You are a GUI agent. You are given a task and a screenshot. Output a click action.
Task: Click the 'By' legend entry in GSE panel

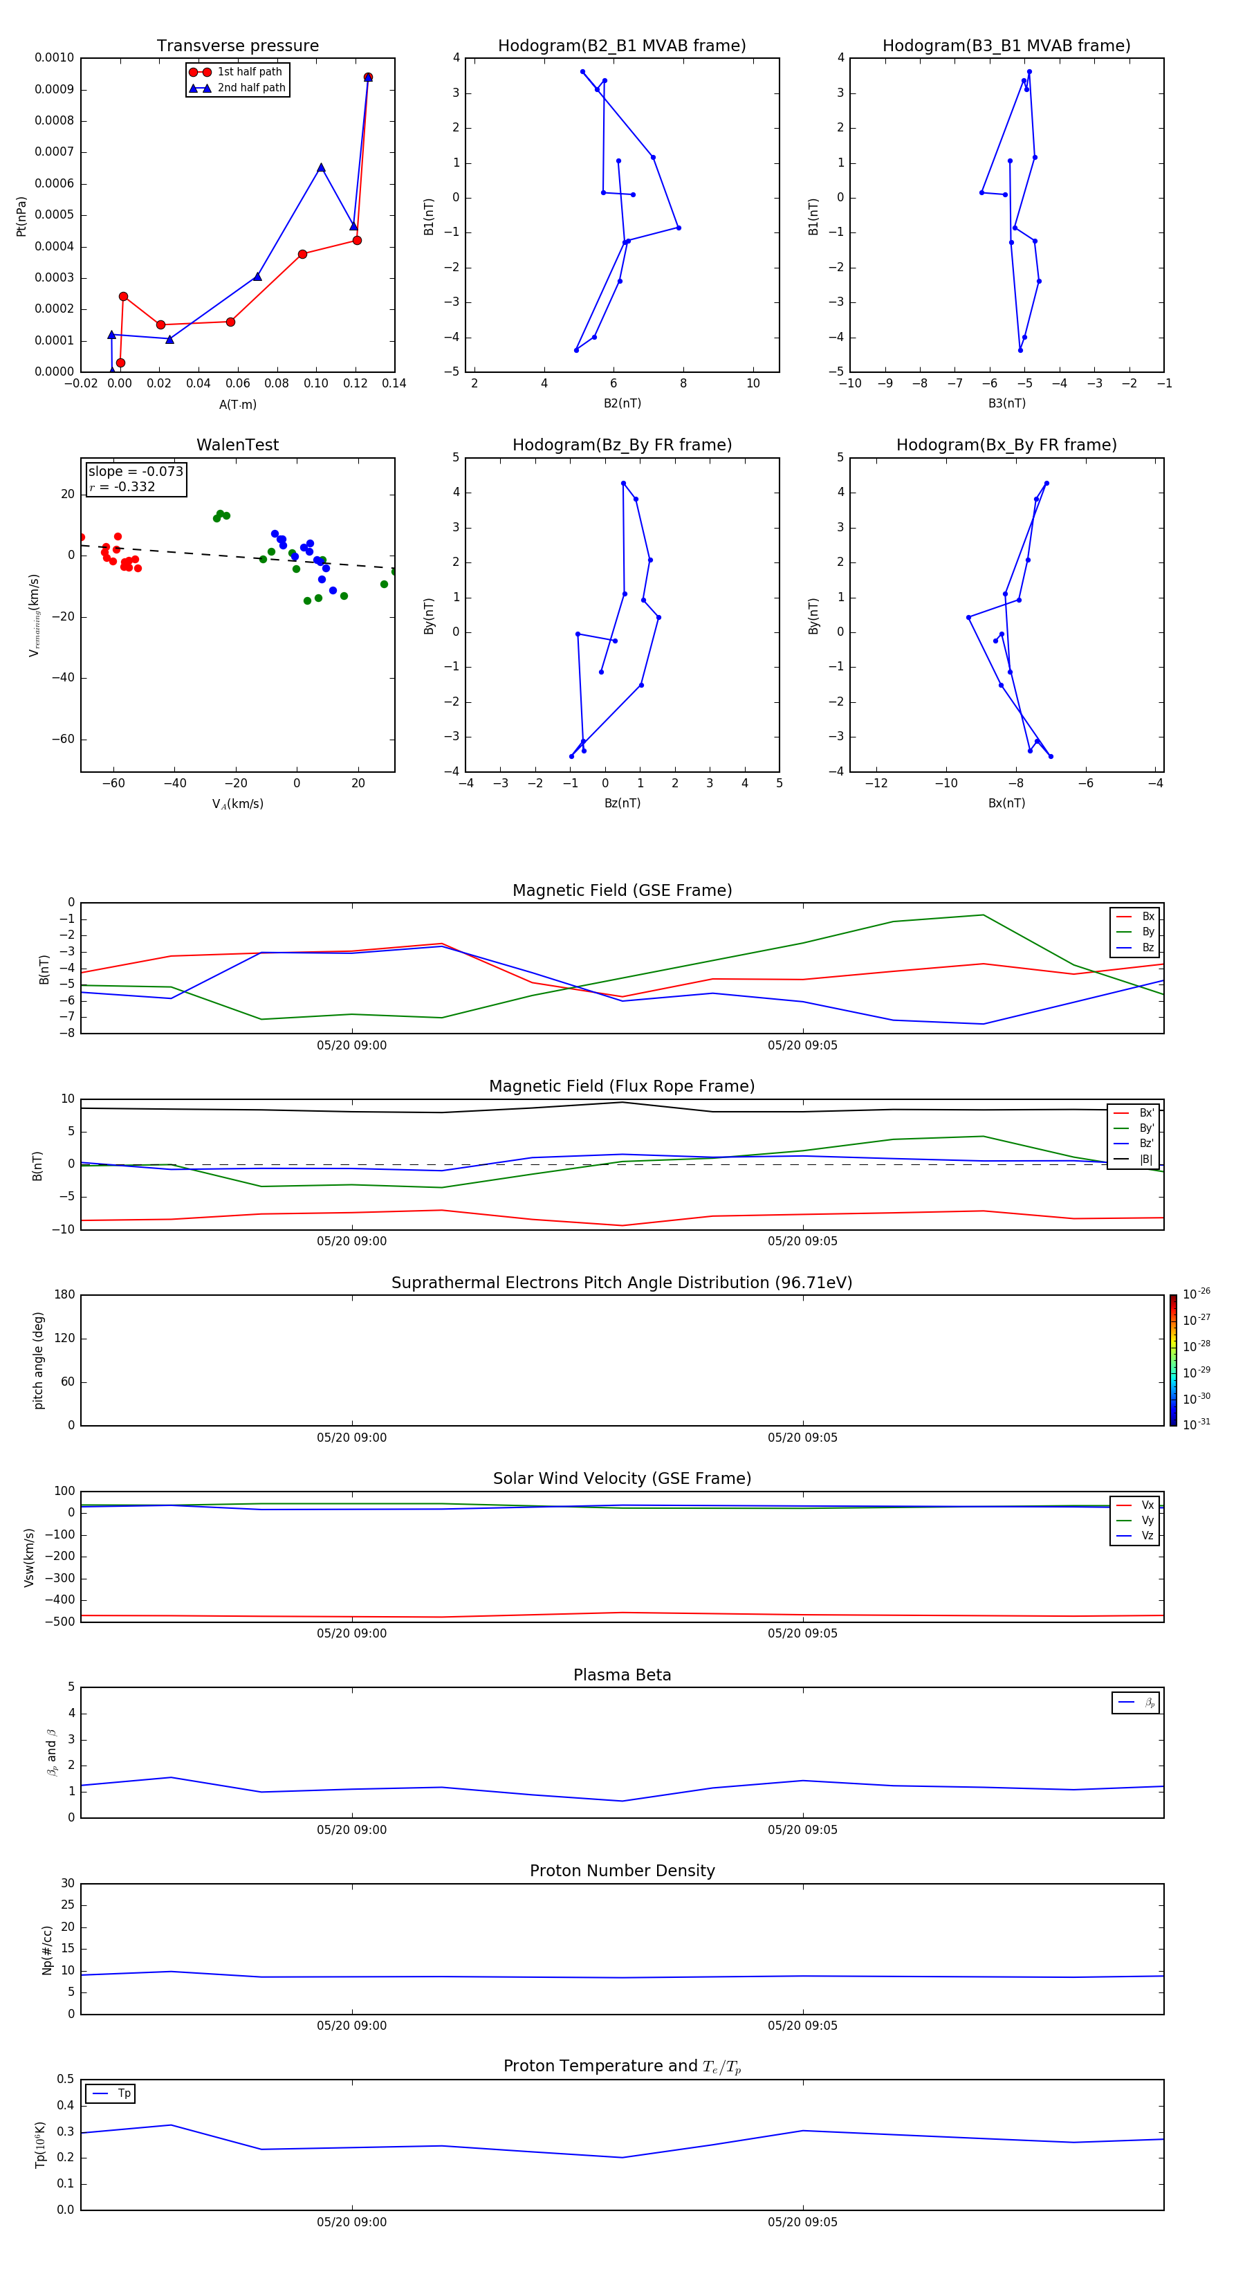(x=1135, y=931)
